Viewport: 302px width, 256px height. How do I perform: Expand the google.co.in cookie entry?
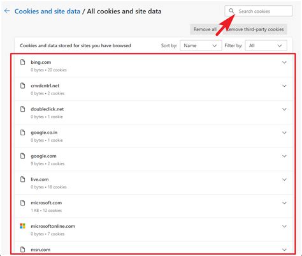coord(284,133)
